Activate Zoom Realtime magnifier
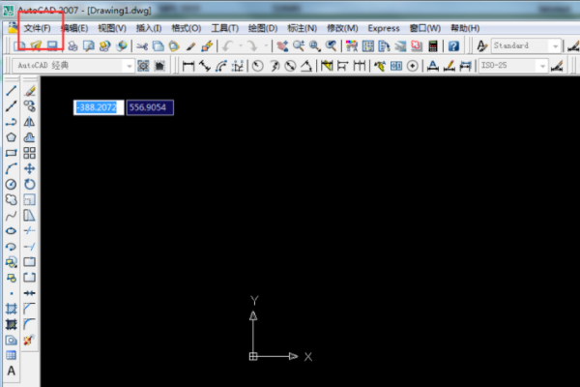580x387 pixels. click(x=299, y=45)
